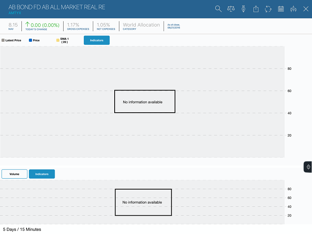The height and width of the screenshot is (234, 312).
Task: Open Indicators menu for the price chart
Action: pos(97,40)
